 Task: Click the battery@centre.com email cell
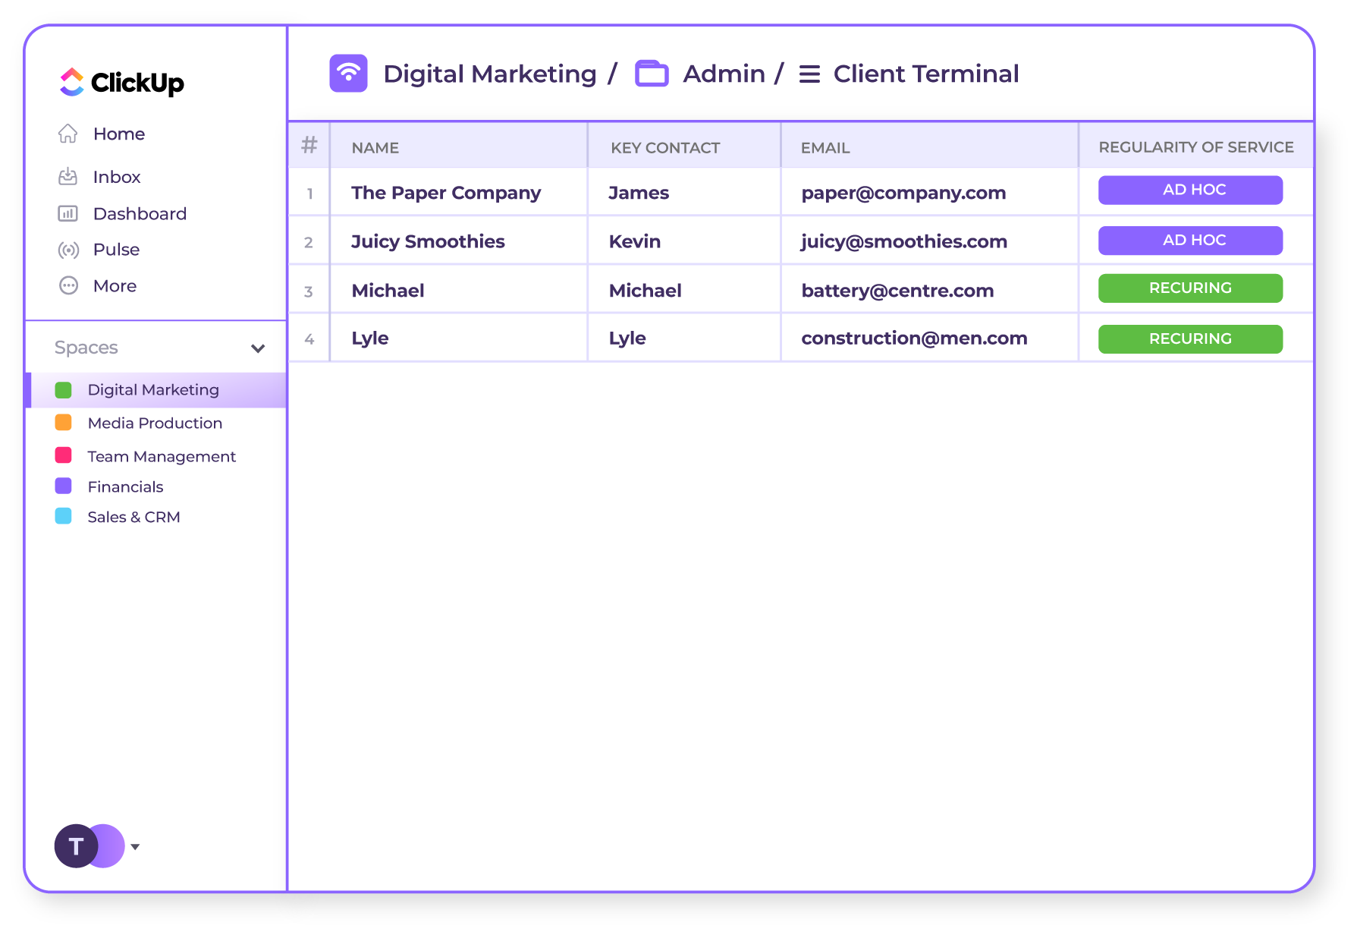(897, 291)
